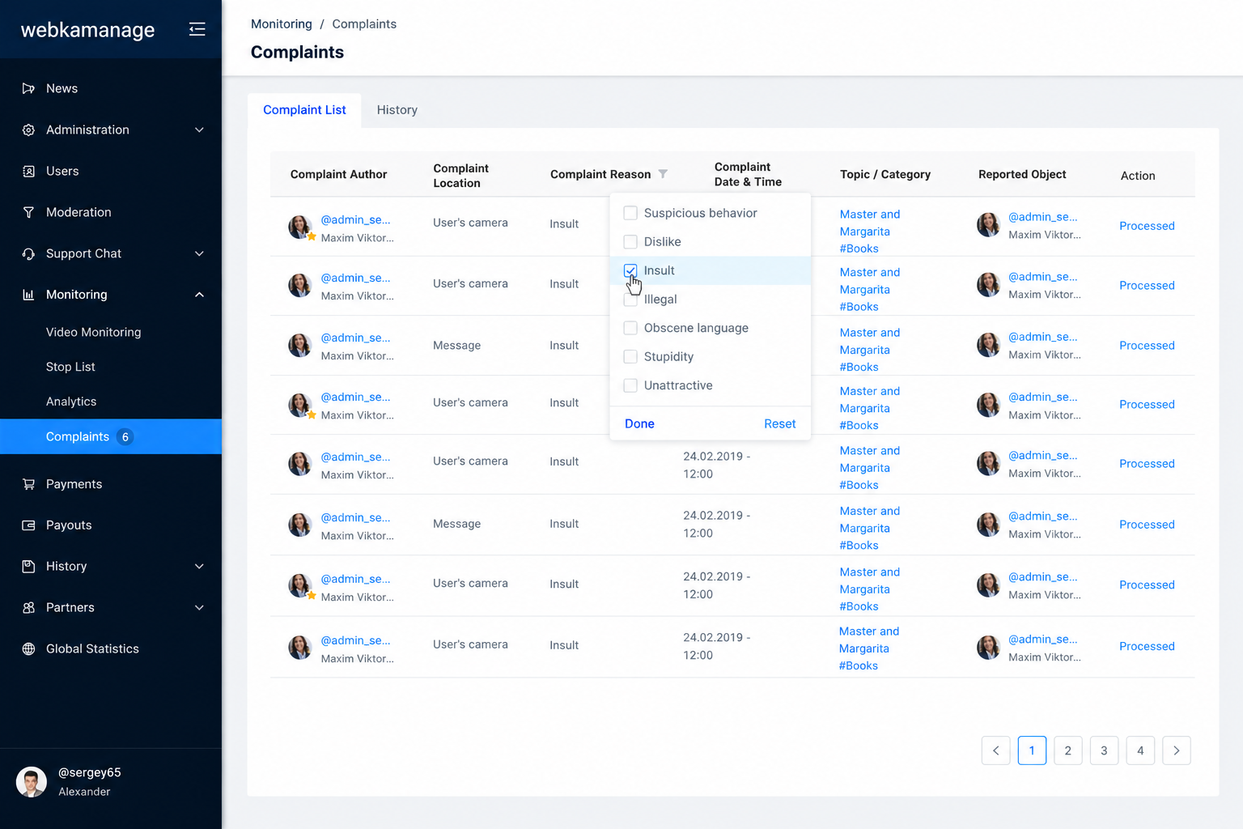Check the Suspicious behavior checkbox
Viewport: 1243px width, 829px height.
point(630,213)
